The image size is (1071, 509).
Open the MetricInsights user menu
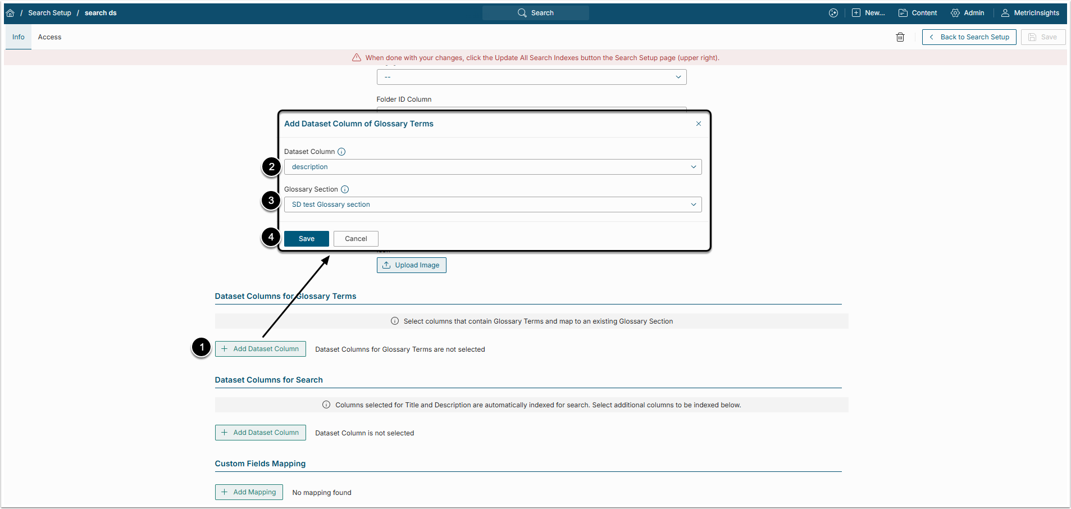pyautogui.click(x=1030, y=13)
